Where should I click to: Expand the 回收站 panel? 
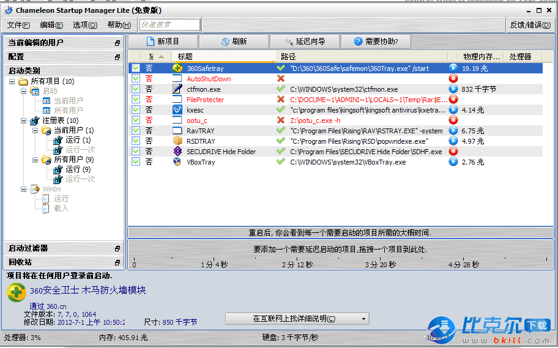tap(117, 262)
